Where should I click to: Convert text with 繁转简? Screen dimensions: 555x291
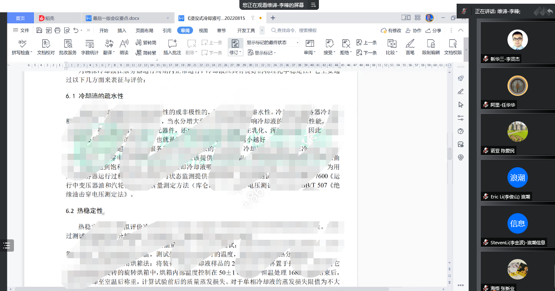146,43
